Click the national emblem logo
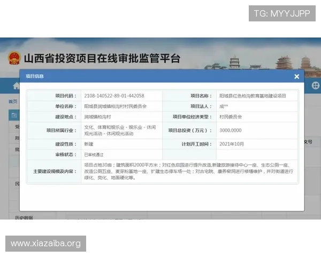 (14, 58)
